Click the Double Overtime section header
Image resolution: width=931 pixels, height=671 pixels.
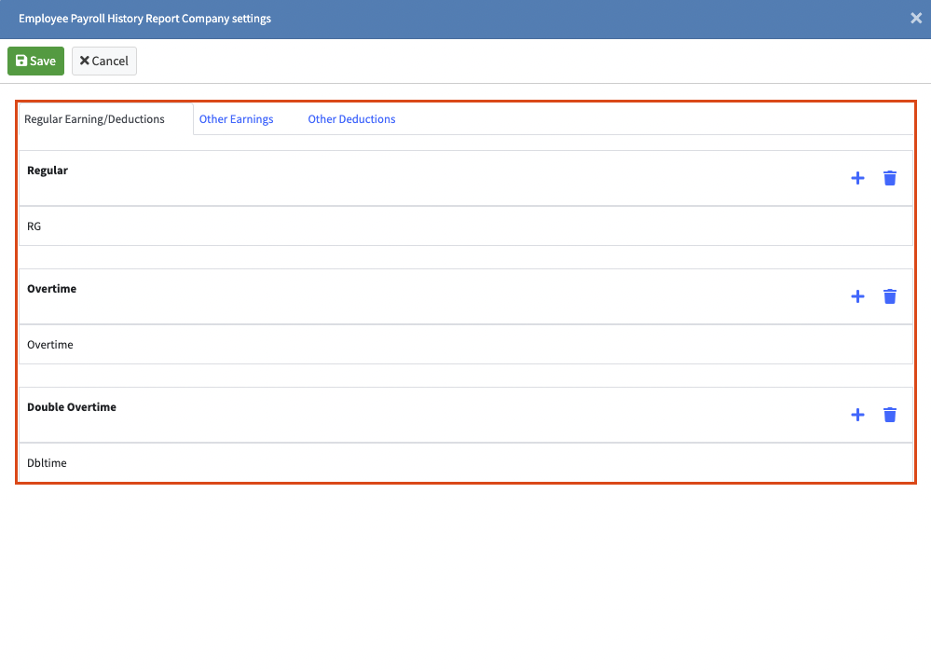tap(72, 408)
